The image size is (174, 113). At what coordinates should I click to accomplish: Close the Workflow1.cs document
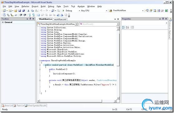[x=118, y=19]
